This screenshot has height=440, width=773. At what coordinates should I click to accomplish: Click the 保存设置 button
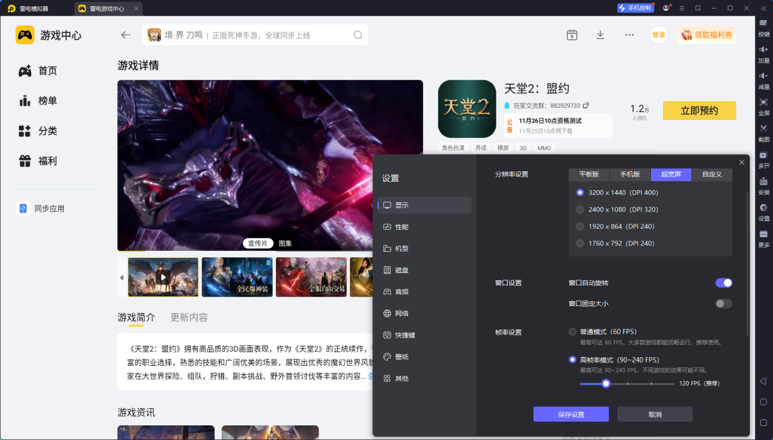click(571, 414)
